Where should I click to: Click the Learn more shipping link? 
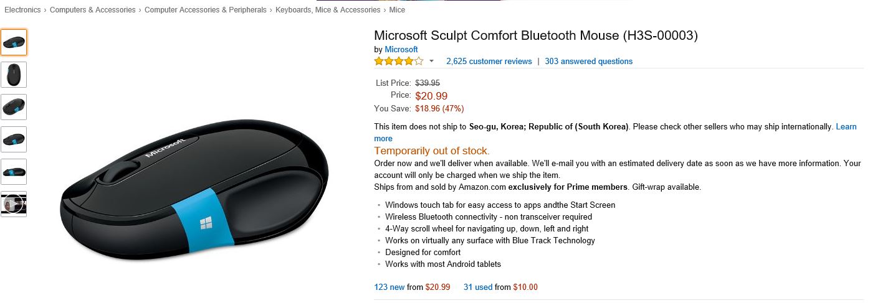click(846, 127)
